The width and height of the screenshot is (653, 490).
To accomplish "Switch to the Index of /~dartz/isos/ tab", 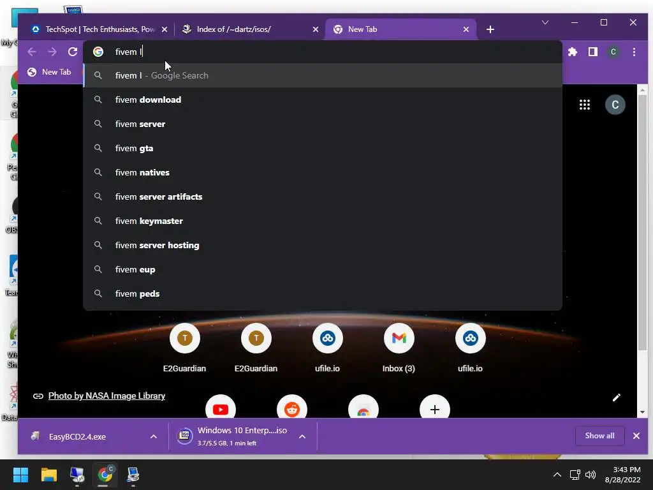I will [250, 29].
